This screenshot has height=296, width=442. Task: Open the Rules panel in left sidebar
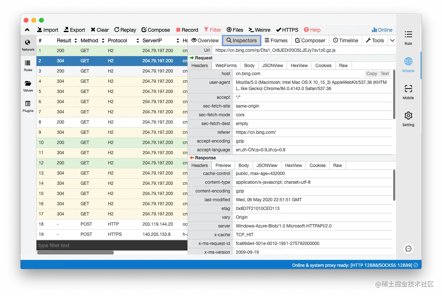tap(28, 66)
